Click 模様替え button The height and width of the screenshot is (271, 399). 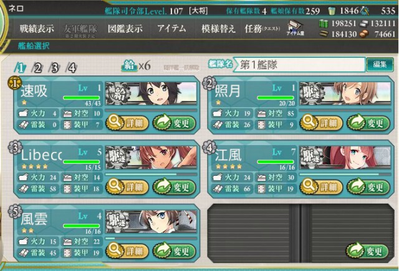[x=218, y=29]
